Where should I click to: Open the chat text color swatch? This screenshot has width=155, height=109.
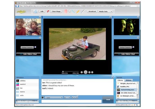(x=43, y=98)
